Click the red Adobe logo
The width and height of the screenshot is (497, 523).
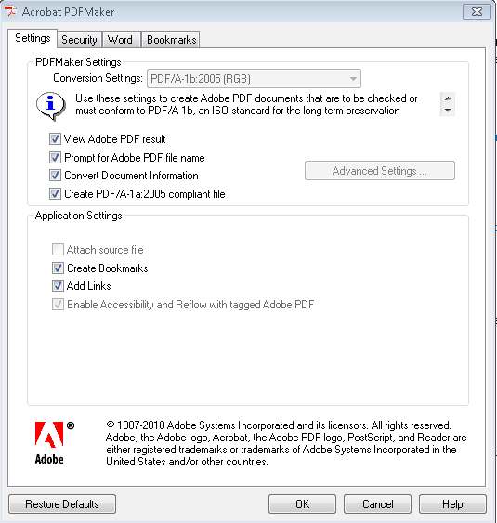[x=49, y=434]
